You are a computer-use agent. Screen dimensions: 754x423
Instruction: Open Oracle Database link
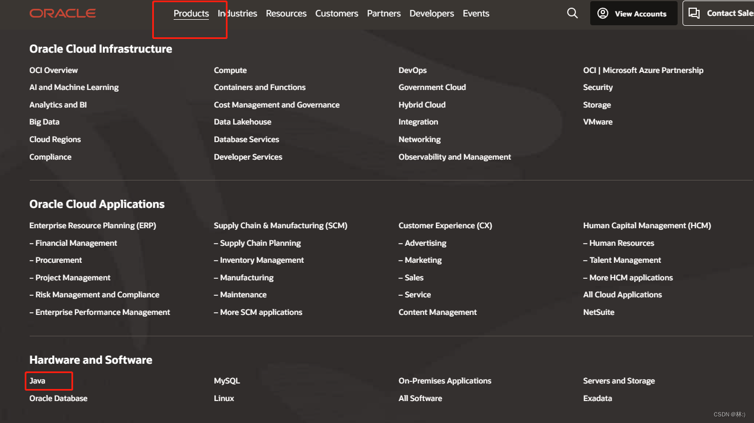pos(58,398)
